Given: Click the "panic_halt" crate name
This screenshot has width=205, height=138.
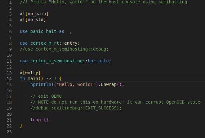Looking at the screenshot, I should (43, 32).
